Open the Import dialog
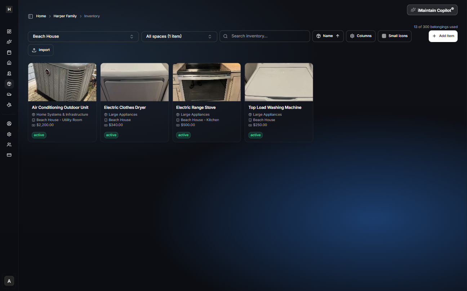Viewport: 467px width, 291px height. [40, 50]
